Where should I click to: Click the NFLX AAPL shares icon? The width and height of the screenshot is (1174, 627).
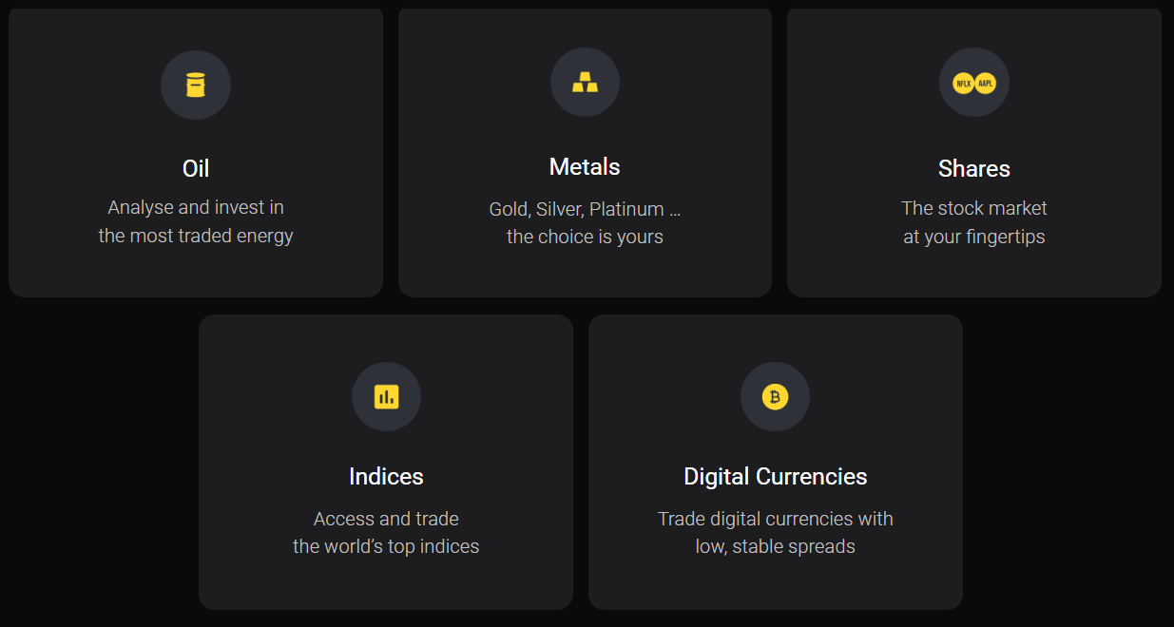tap(974, 84)
